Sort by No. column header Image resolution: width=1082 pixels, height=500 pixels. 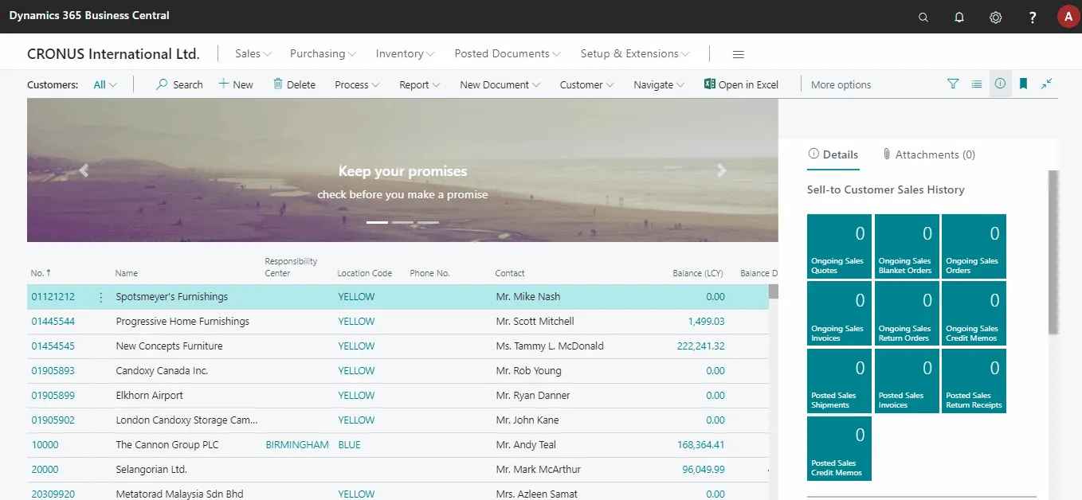click(x=41, y=273)
